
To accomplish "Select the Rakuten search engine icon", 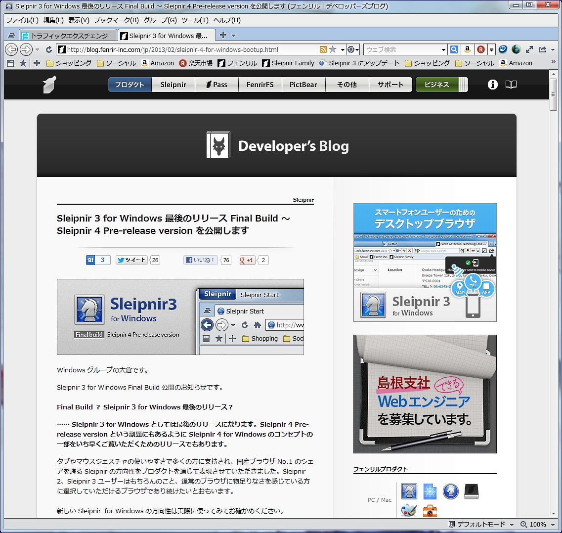I will 481,49.
